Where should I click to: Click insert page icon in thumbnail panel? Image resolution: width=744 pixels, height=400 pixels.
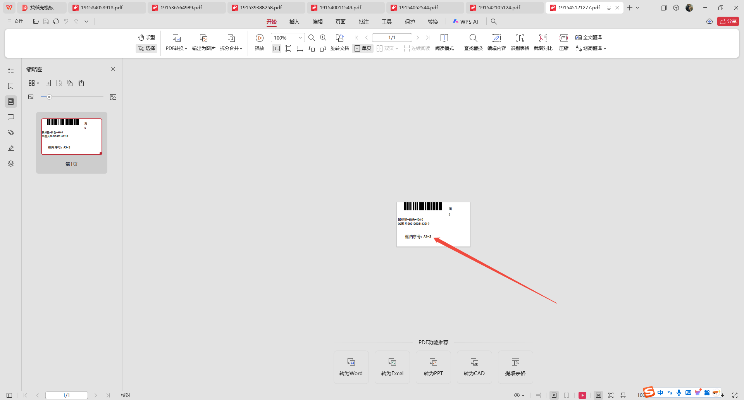[48, 83]
